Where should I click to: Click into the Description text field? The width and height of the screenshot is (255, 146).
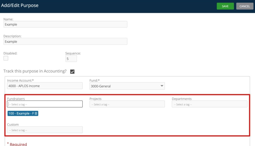tap(65, 41)
